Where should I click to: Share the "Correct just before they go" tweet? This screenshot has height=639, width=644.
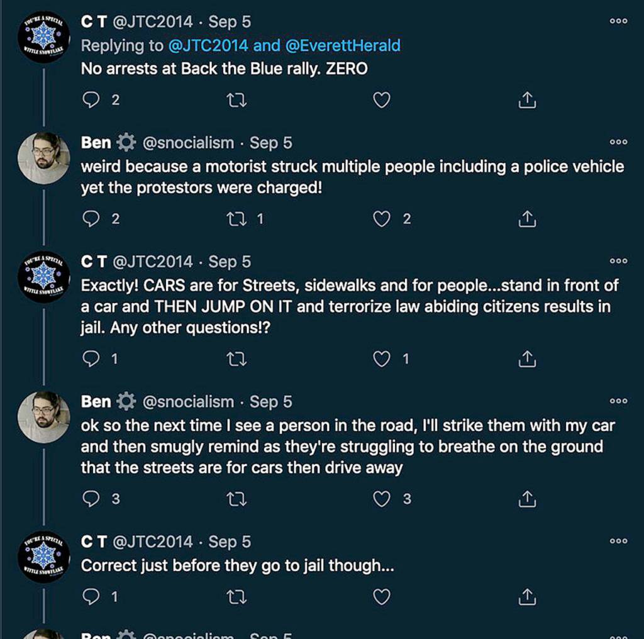click(x=528, y=596)
